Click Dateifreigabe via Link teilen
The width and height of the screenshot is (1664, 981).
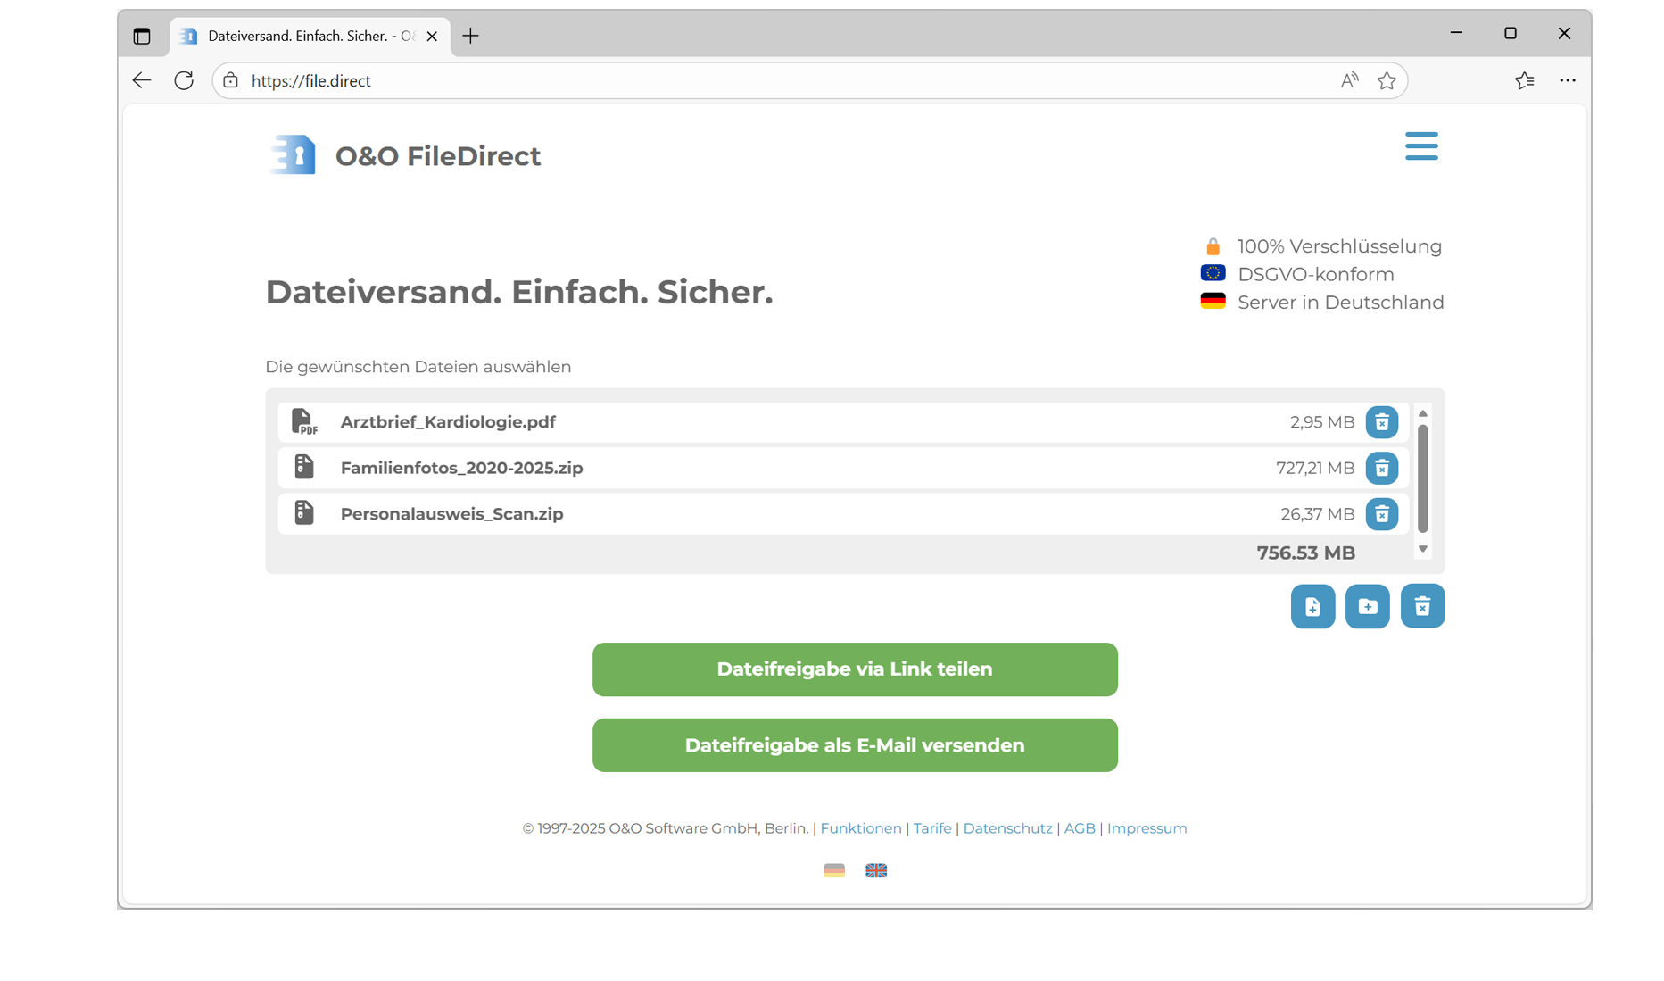coord(855,669)
